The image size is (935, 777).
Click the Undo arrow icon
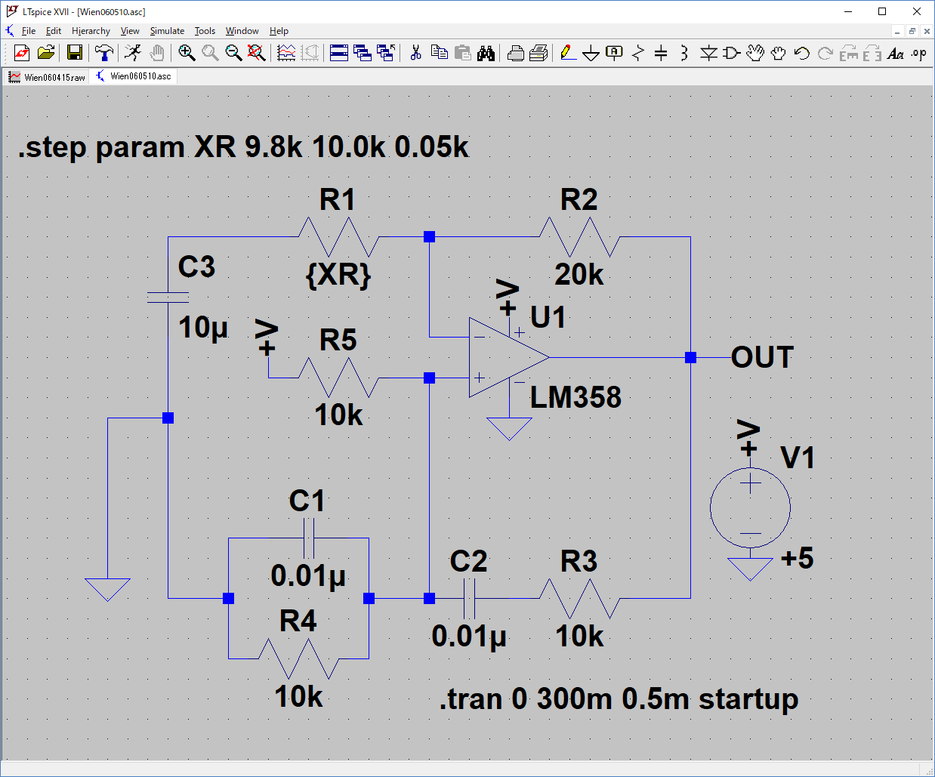(x=802, y=53)
